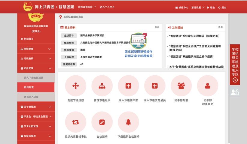This screenshot has width=247, height=144.
Task: Open 组织关系转接审批 transfer icon
Action: coord(76,122)
